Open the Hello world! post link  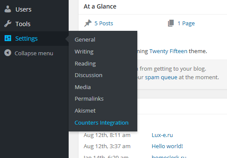click(167, 146)
